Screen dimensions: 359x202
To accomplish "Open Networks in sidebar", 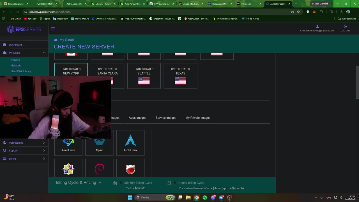I will click(x=16, y=65).
